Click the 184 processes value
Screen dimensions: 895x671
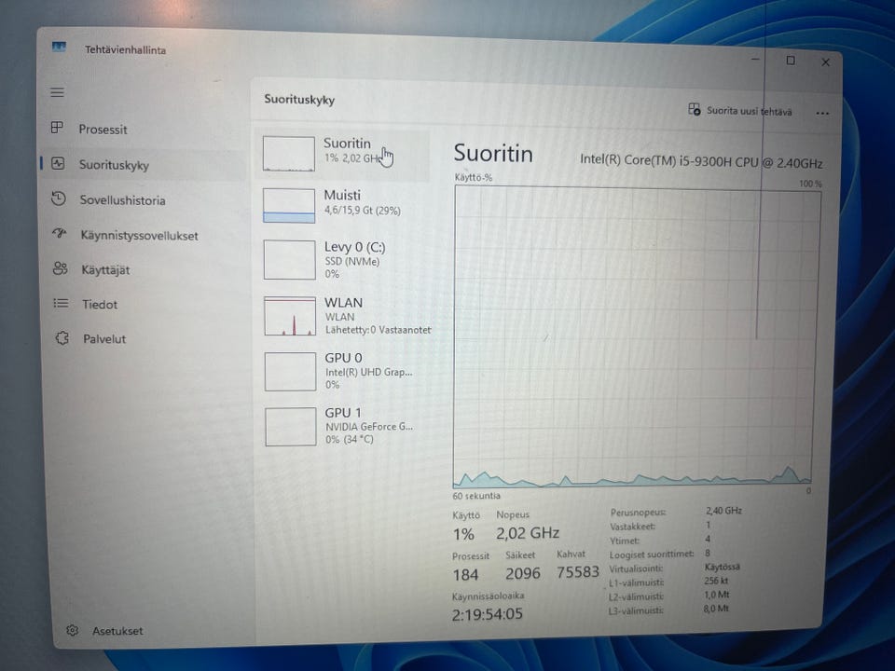tap(465, 575)
